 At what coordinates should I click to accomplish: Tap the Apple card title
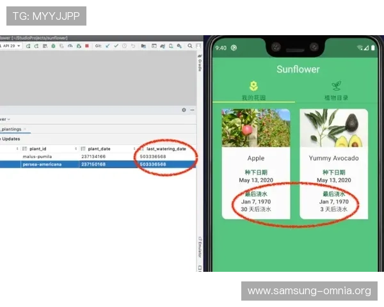[256, 158]
